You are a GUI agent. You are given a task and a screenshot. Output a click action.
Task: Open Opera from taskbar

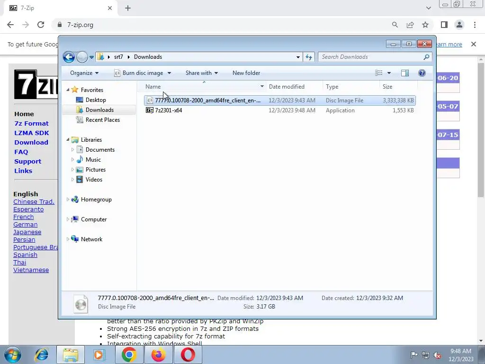(188, 355)
